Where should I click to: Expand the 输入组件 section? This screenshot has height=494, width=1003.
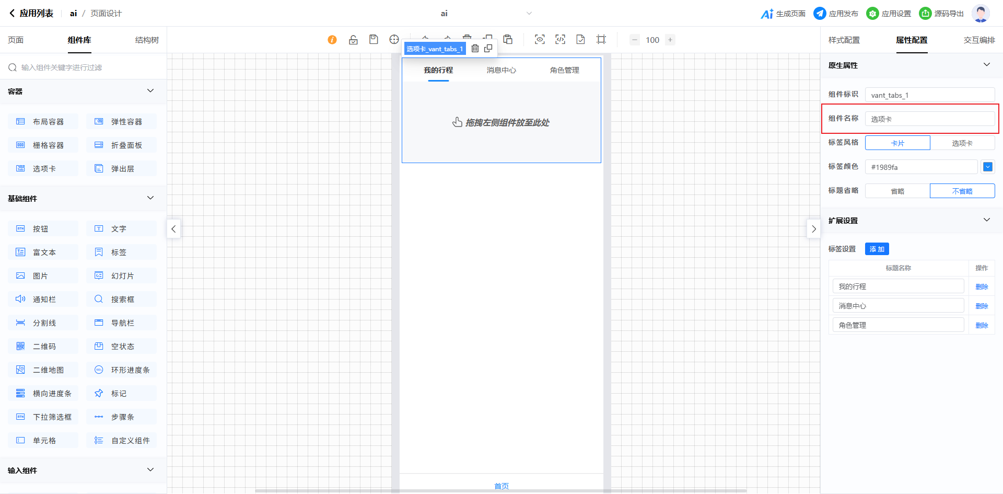pyautogui.click(x=150, y=470)
